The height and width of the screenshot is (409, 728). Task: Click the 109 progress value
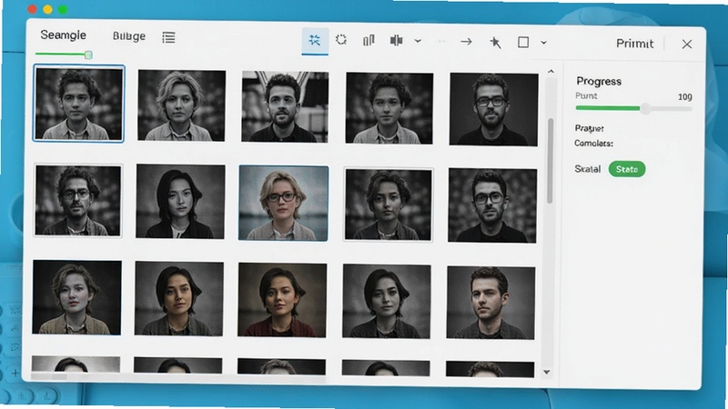coord(684,97)
